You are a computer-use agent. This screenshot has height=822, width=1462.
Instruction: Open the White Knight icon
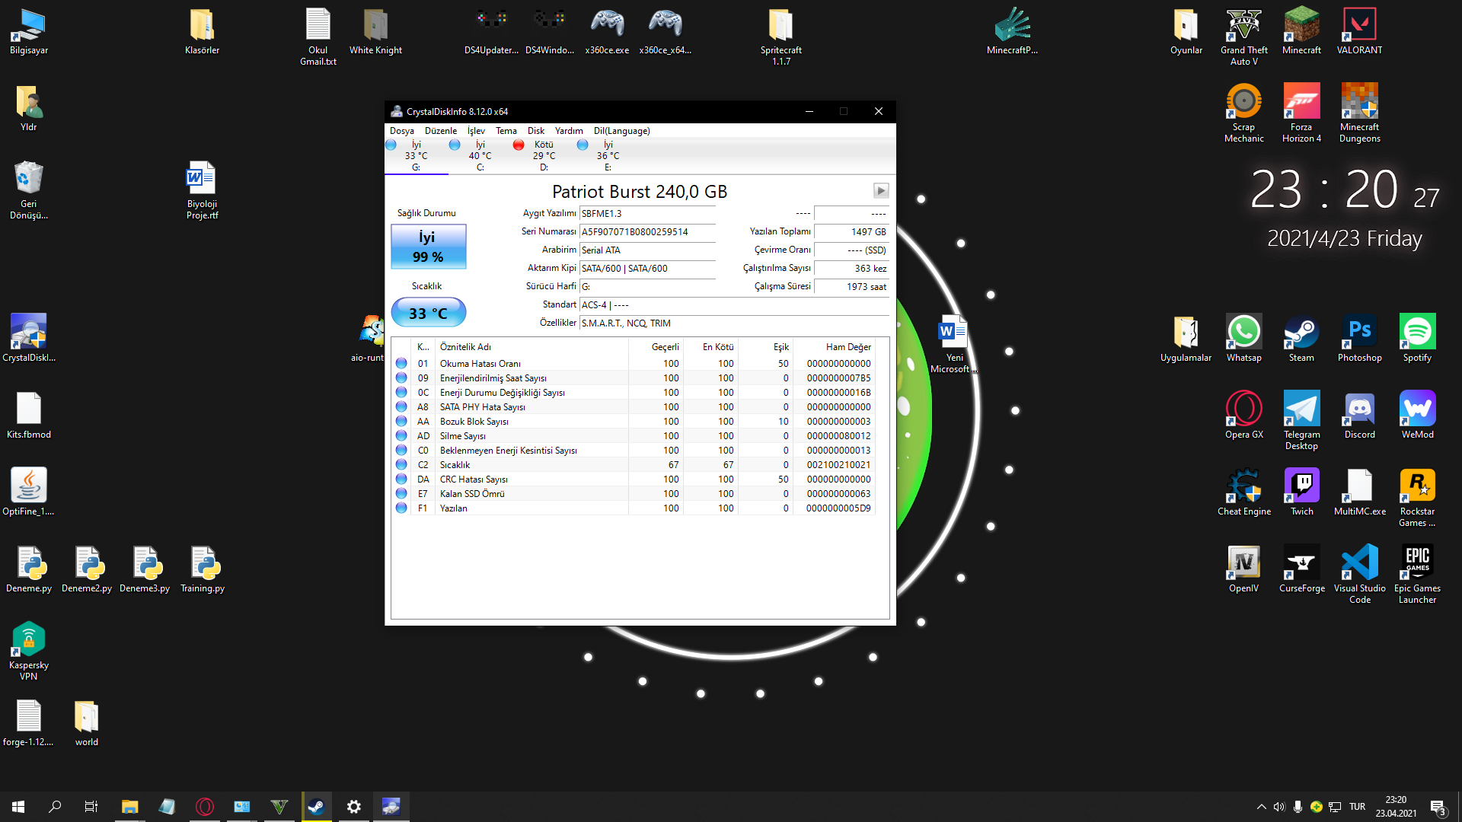point(375,32)
